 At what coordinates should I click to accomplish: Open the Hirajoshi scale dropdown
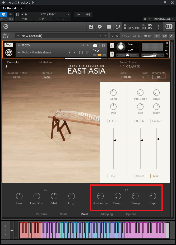click(126, 77)
